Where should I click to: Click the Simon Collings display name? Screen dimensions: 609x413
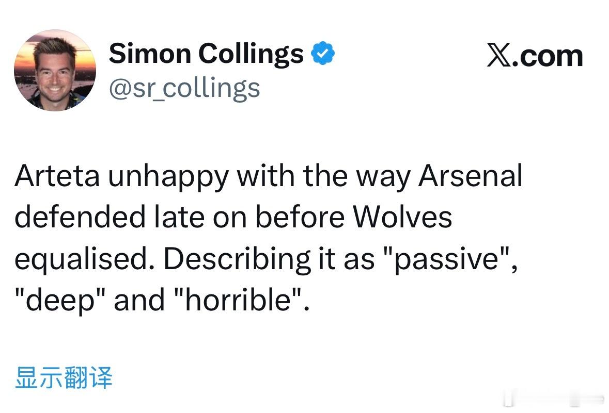coord(206,53)
